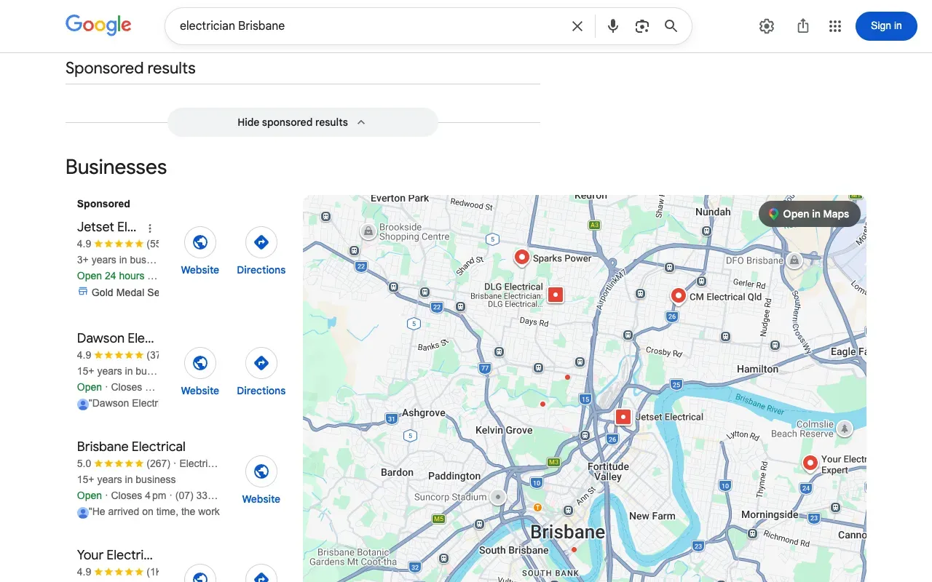The height and width of the screenshot is (582, 932).
Task: Click Brookside Shopping Centre map marker
Action: [x=368, y=231]
